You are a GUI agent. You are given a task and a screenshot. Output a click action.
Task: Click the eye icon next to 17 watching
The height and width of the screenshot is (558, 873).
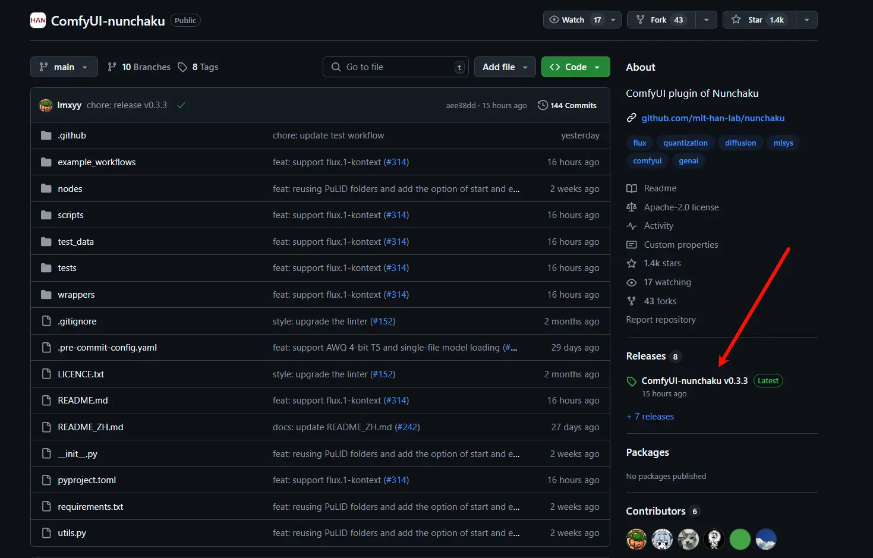pyautogui.click(x=631, y=282)
